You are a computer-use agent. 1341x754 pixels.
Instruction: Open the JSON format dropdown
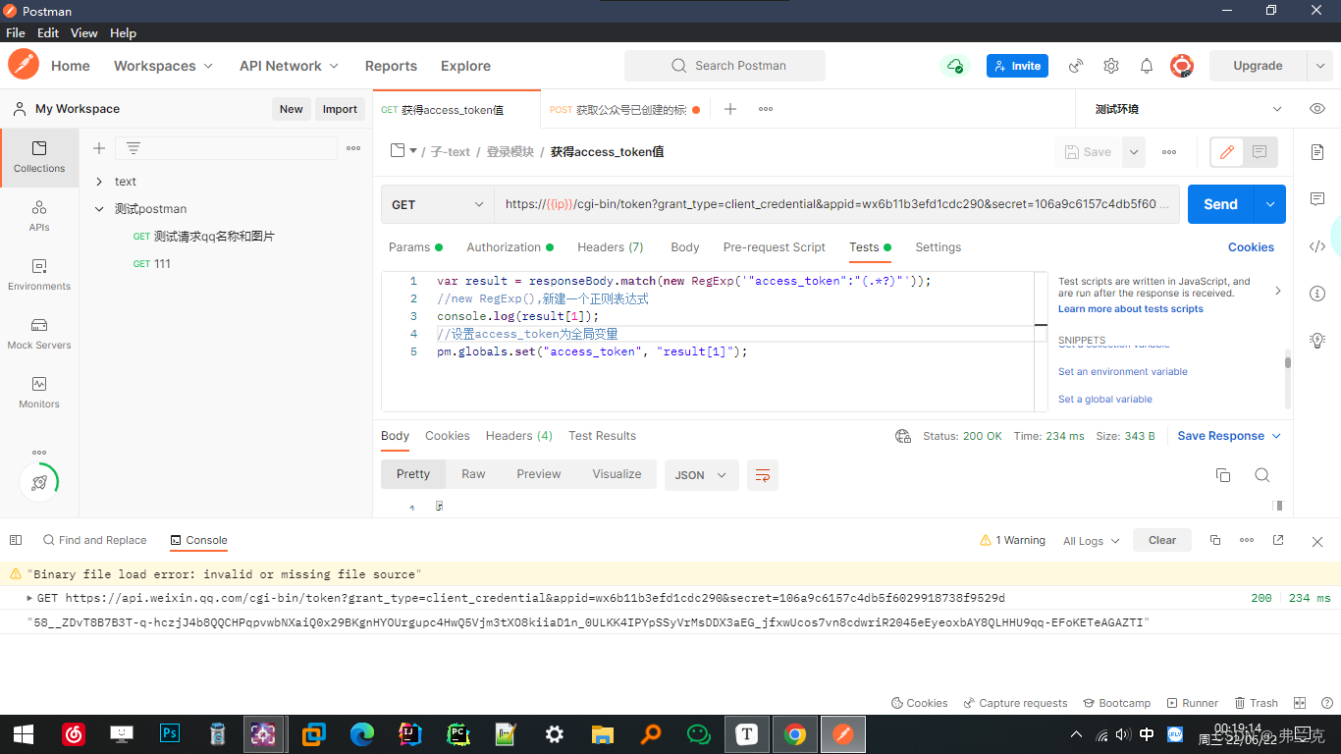(701, 475)
